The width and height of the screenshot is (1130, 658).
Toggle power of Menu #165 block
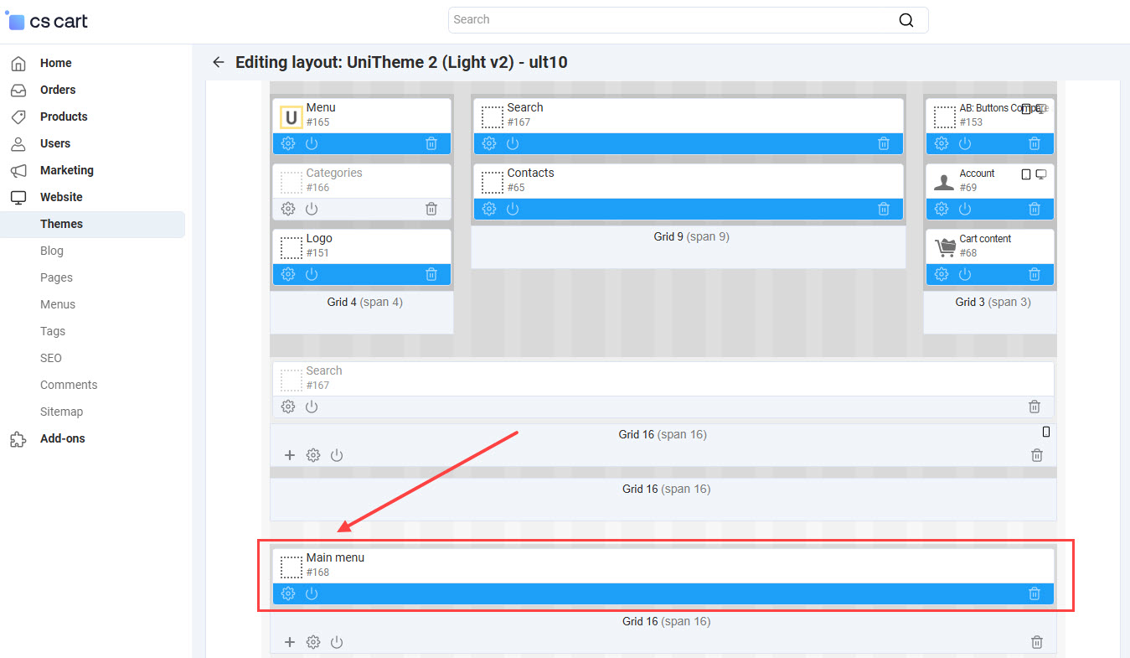(312, 143)
